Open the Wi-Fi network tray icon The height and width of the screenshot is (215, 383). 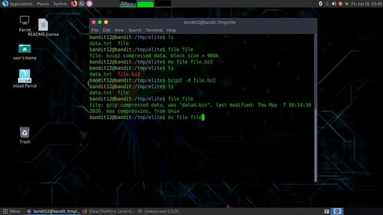pyautogui.click(x=346, y=4)
